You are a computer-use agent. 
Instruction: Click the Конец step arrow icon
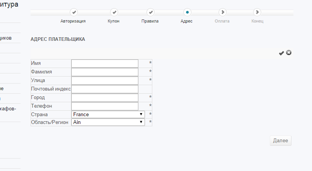pos(257,12)
